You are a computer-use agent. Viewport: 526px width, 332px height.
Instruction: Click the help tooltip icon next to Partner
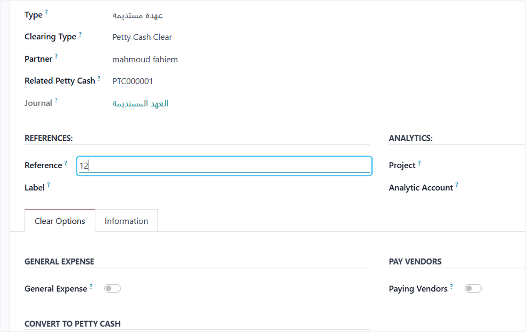click(57, 57)
